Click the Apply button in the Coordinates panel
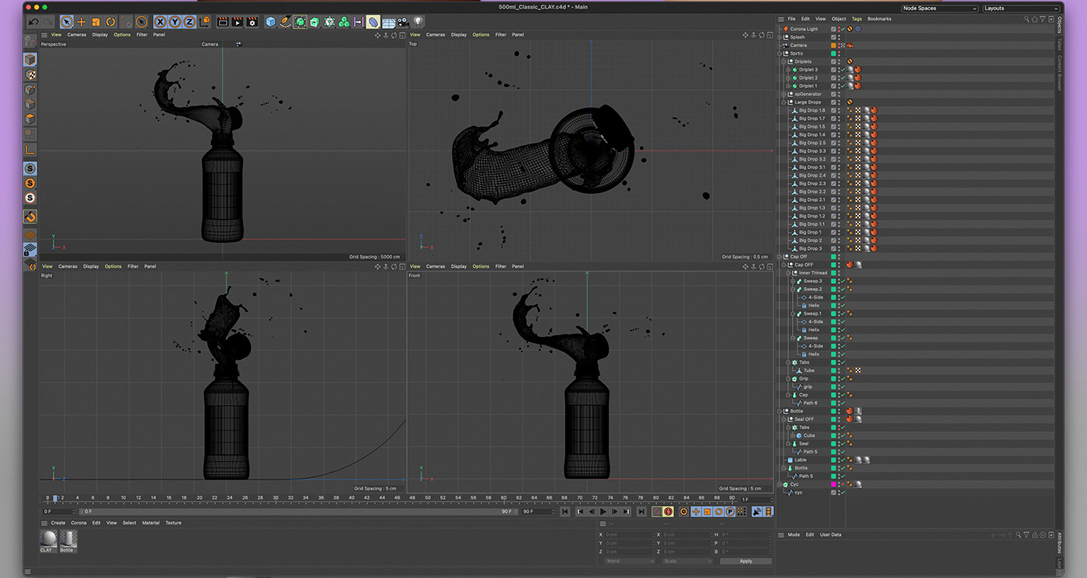 click(x=745, y=561)
